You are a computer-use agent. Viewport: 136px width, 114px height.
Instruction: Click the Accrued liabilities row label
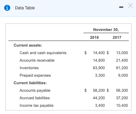(x=35, y=98)
